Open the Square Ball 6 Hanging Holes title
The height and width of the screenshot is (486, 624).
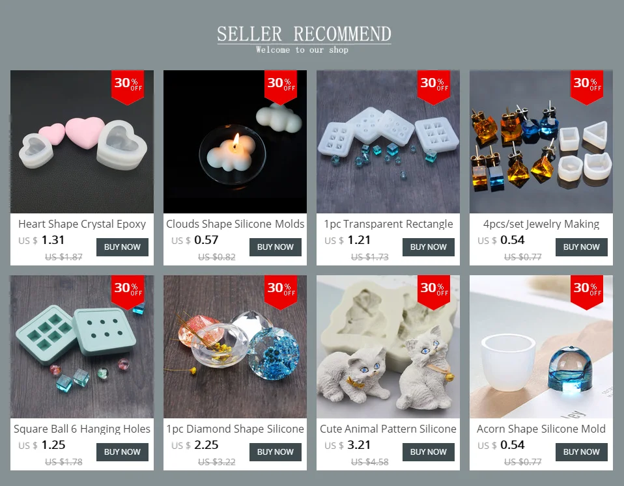pos(82,429)
